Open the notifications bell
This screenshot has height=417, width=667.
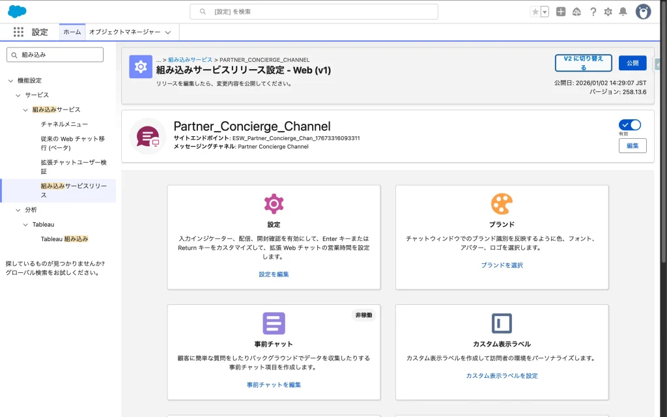point(623,12)
